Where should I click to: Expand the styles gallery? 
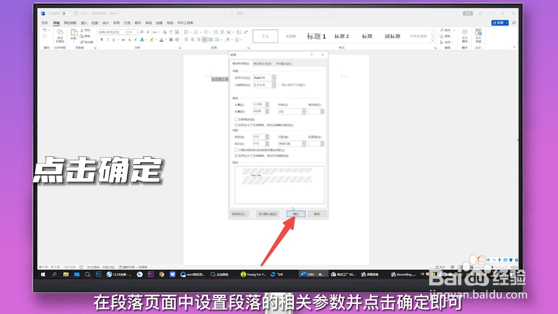pyautogui.click(x=433, y=41)
